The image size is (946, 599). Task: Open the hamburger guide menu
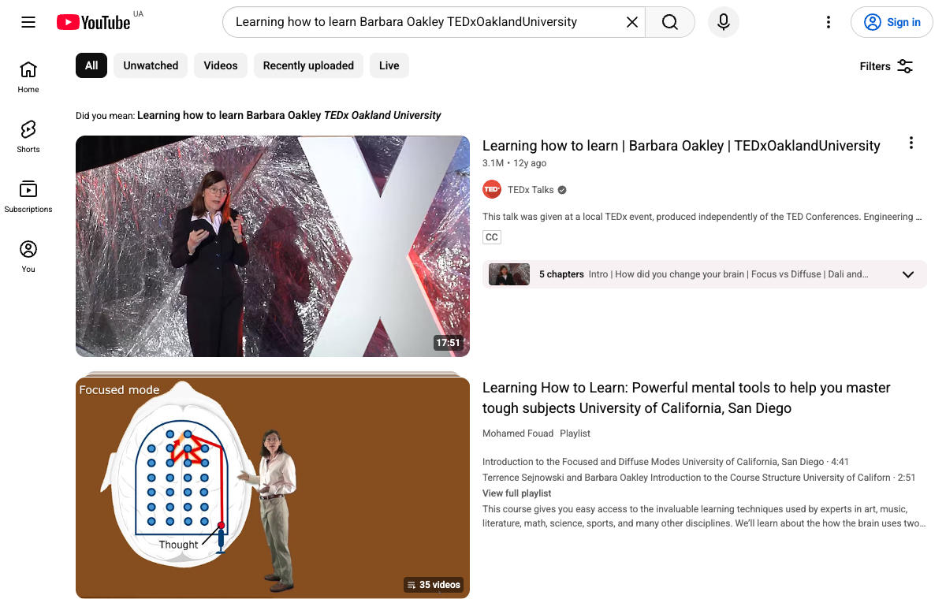coord(28,22)
